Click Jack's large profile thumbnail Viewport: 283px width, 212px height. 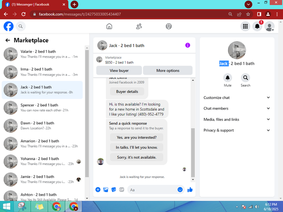(237, 50)
